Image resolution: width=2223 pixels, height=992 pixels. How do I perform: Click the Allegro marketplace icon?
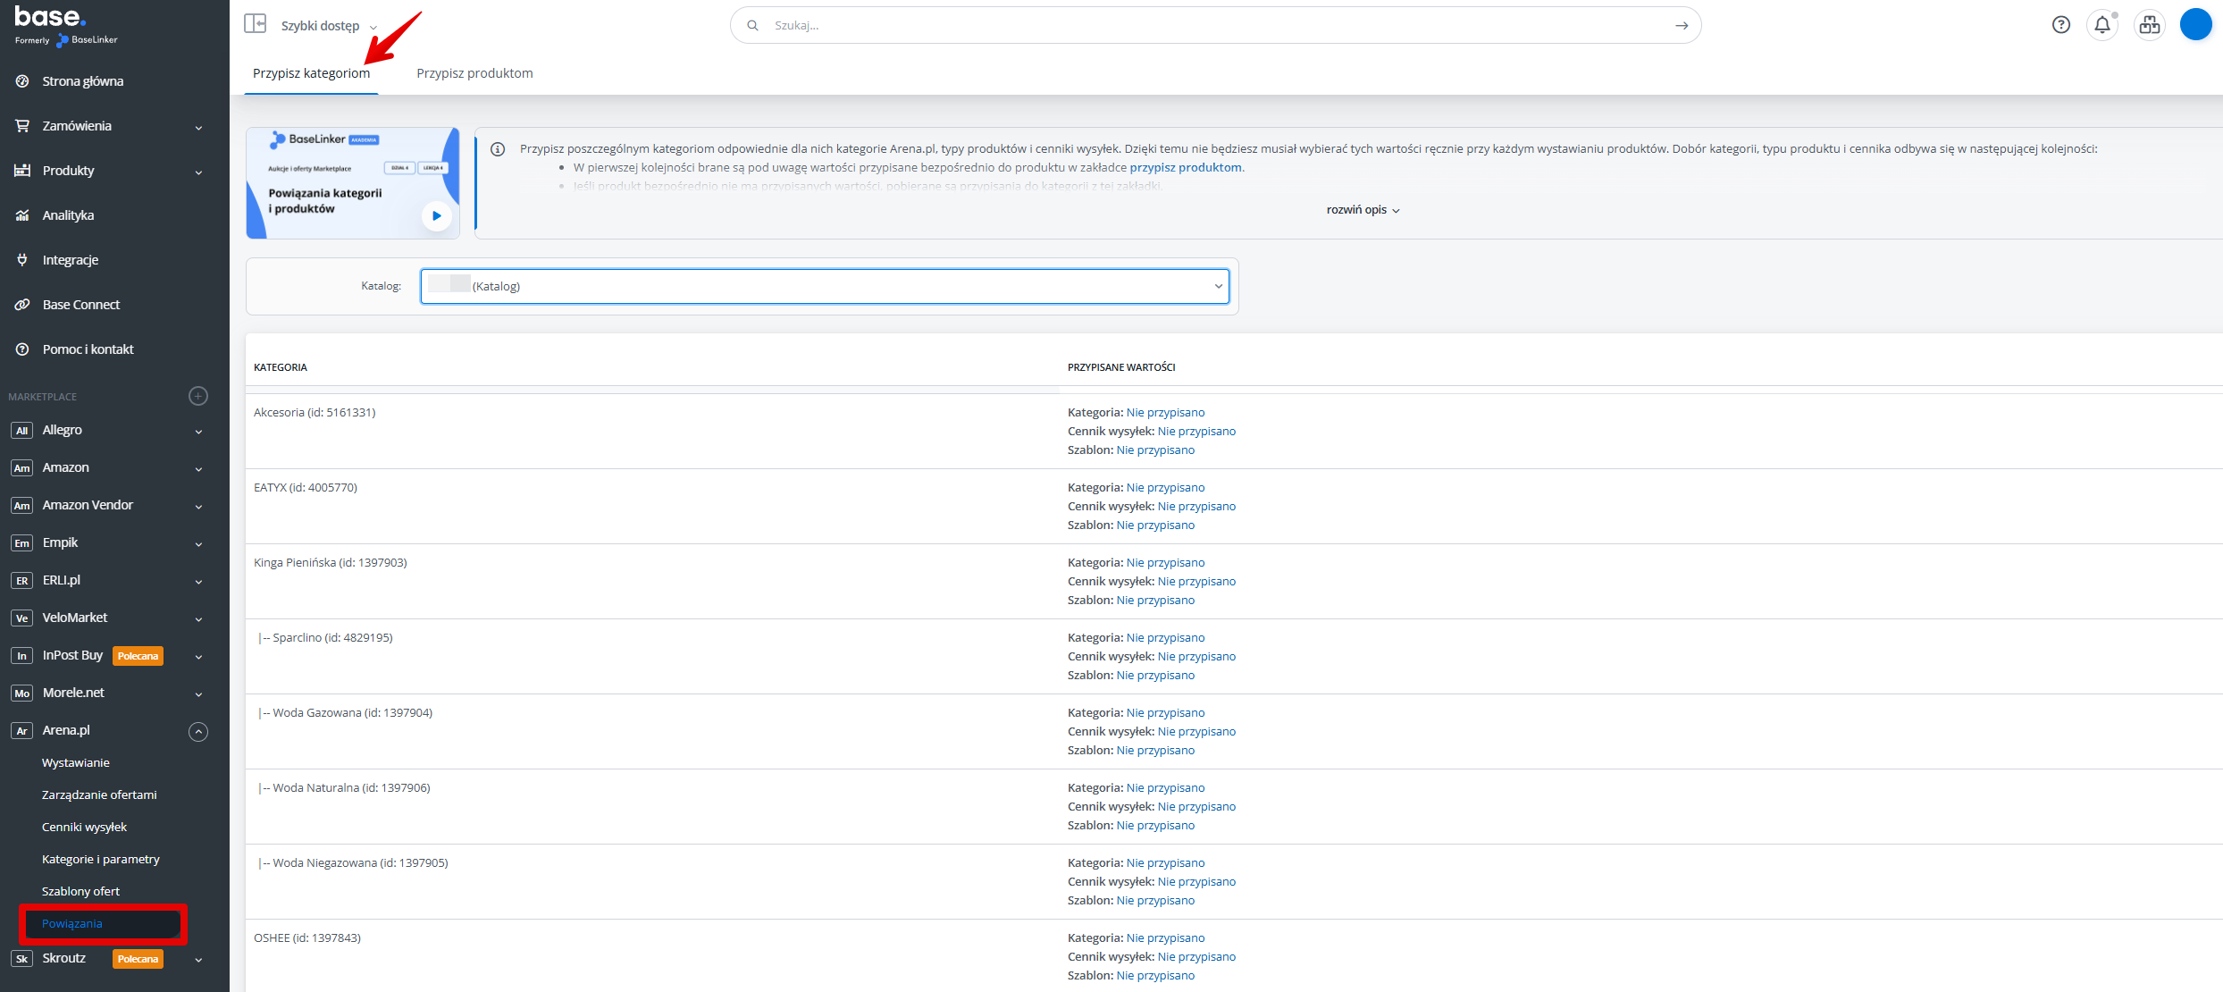tap(22, 431)
